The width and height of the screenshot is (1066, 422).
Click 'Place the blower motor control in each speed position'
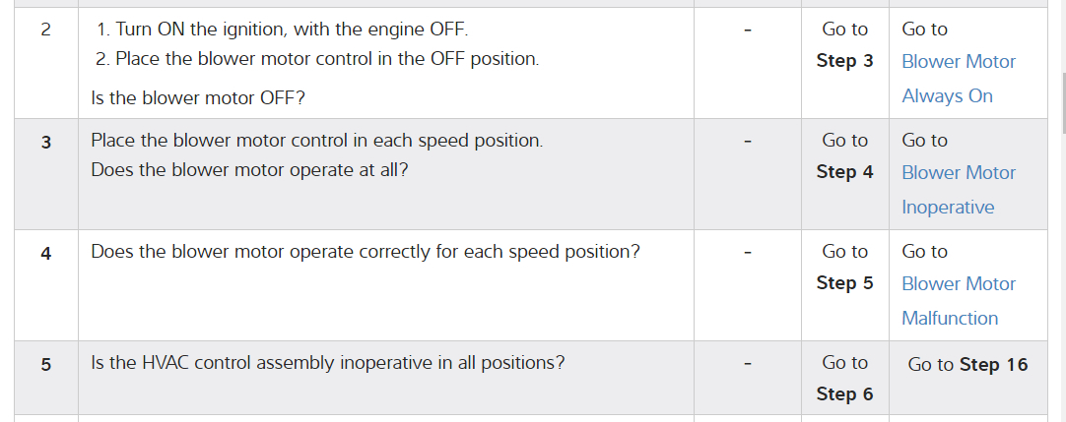[x=316, y=141]
